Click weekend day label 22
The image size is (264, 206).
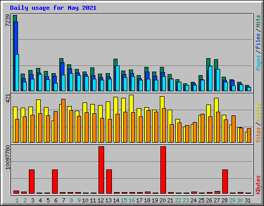(178, 200)
